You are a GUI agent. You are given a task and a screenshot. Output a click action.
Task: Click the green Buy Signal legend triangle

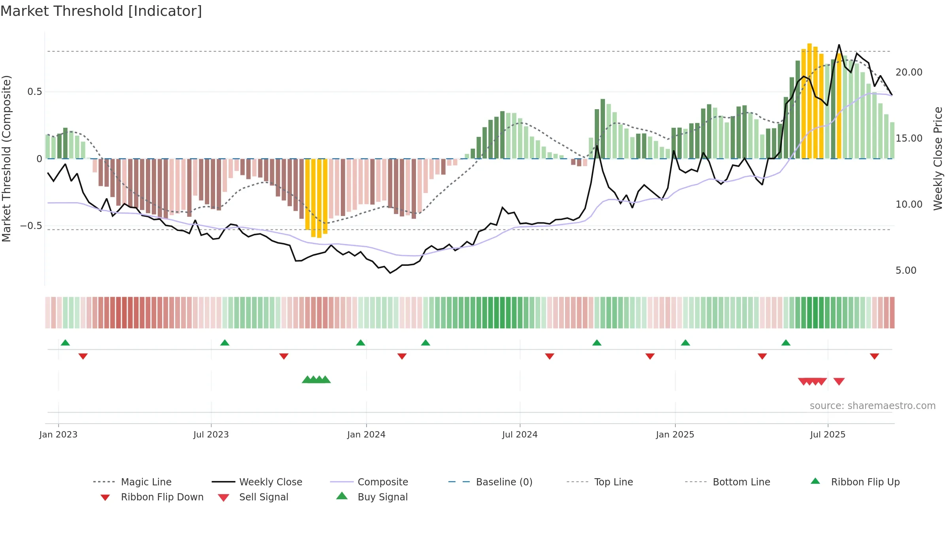(x=342, y=496)
